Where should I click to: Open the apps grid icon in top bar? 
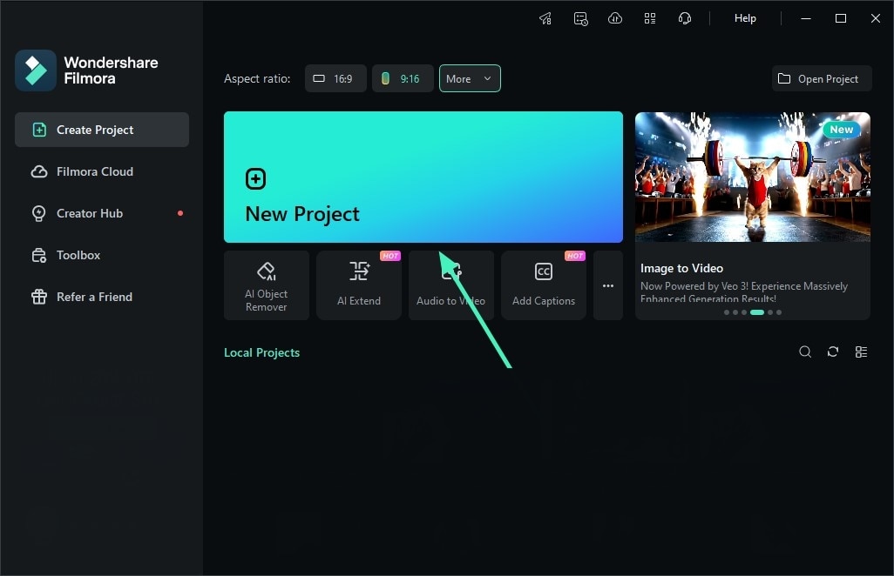click(650, 17)
